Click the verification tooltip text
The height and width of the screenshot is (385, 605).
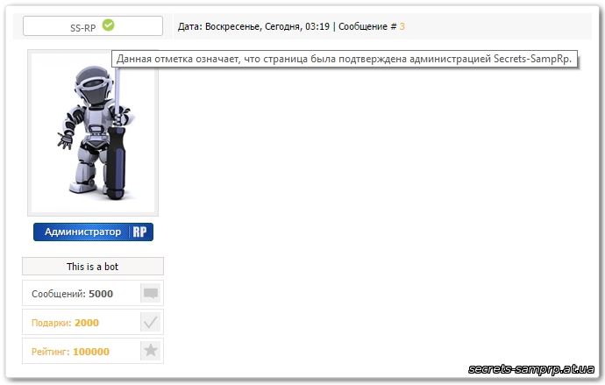345,59
